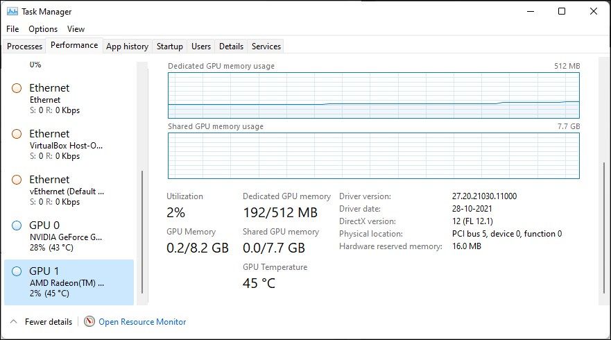
Task: Click the Task Manager title bar icon
Action: [12, 12]
